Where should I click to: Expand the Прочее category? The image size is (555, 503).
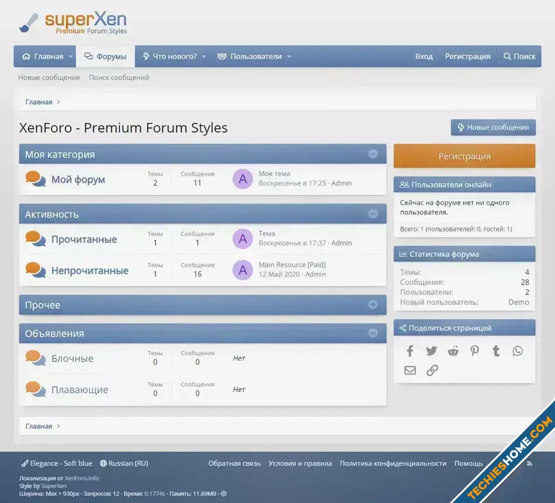373,305
